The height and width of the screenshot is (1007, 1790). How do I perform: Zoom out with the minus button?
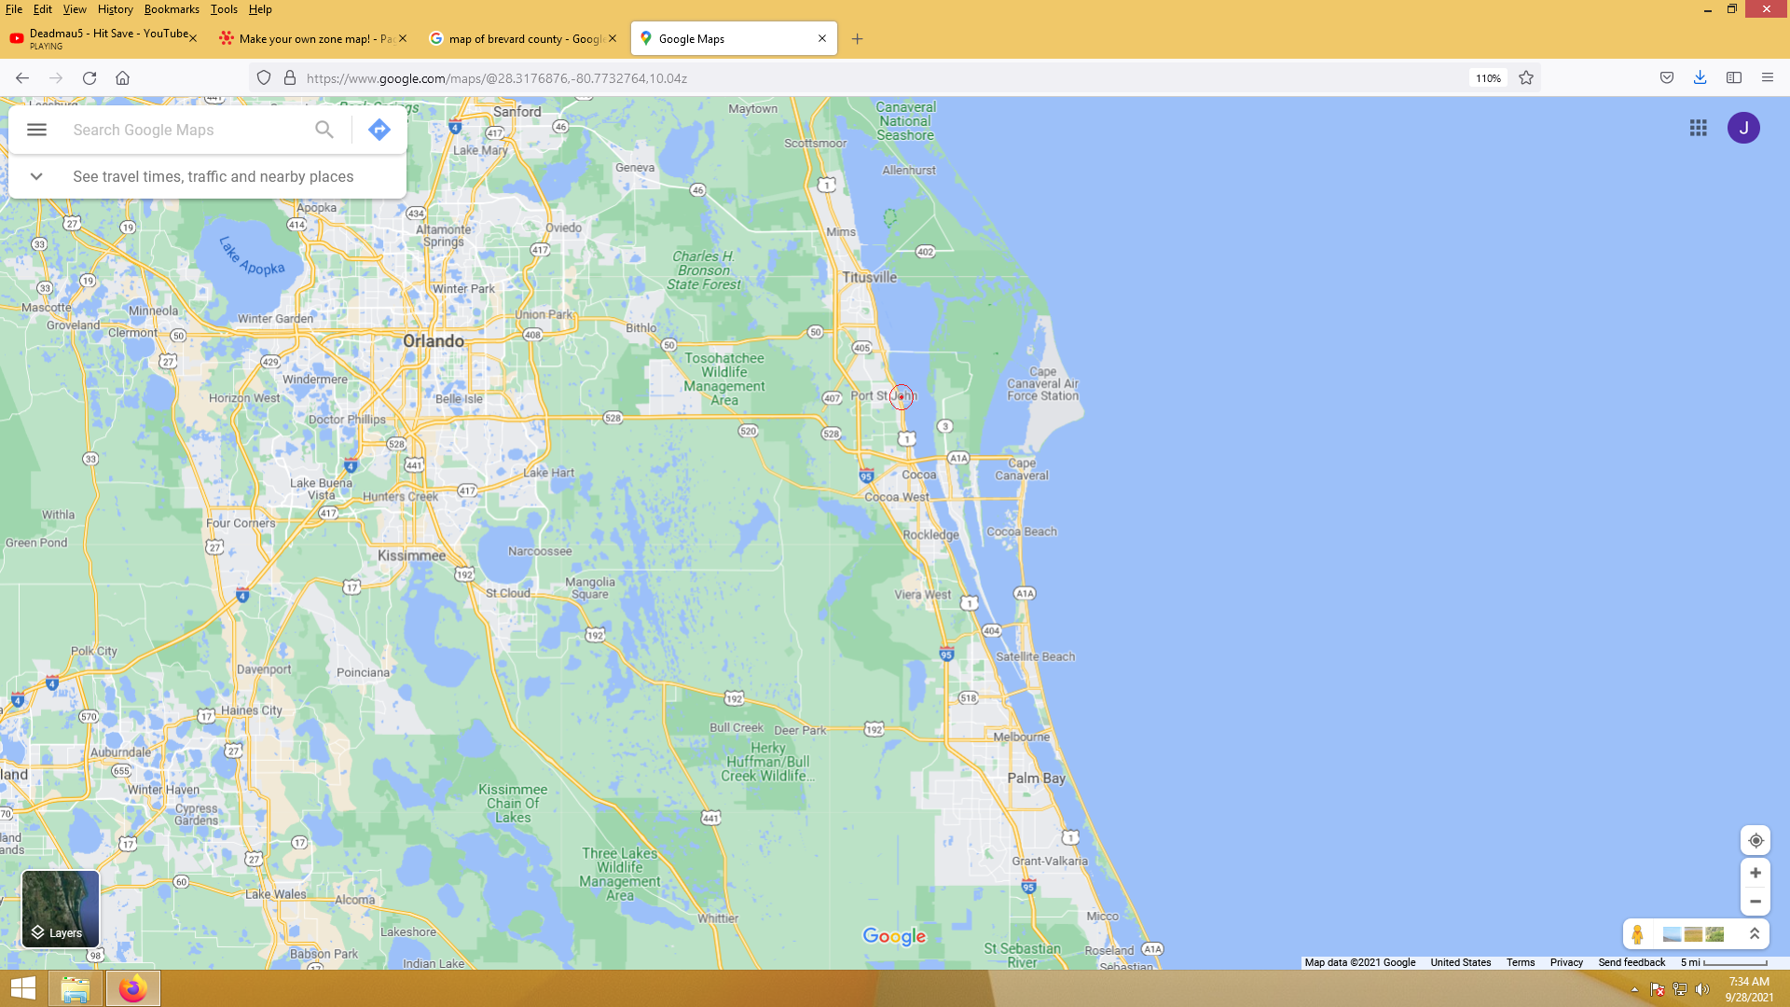[1755, 902]
